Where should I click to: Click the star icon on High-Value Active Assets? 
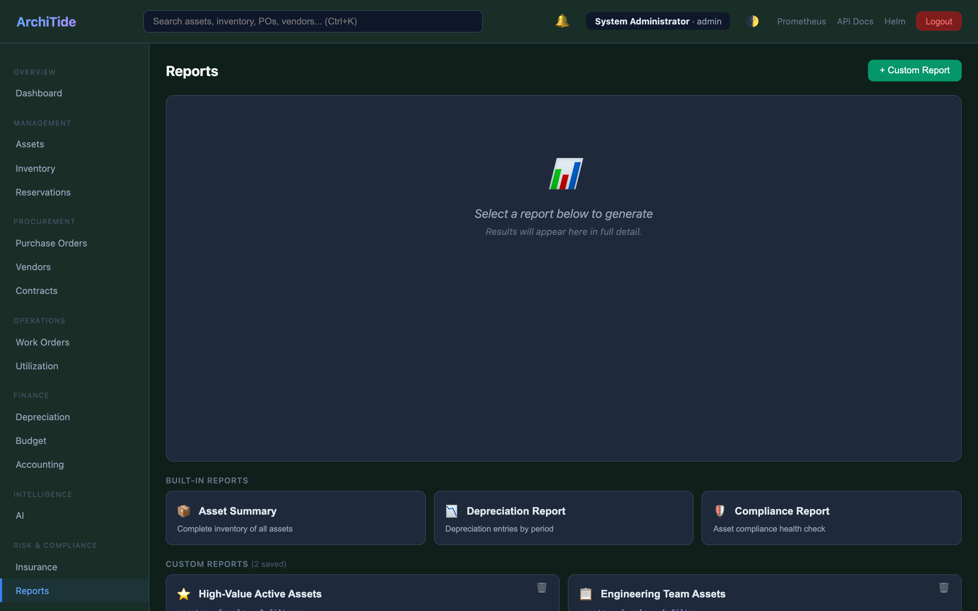point(184,594)
